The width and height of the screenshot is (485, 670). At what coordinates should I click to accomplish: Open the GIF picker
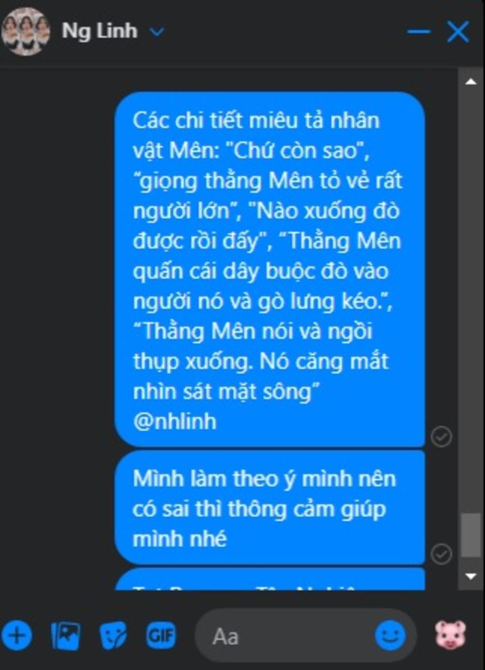coord(161,635)
